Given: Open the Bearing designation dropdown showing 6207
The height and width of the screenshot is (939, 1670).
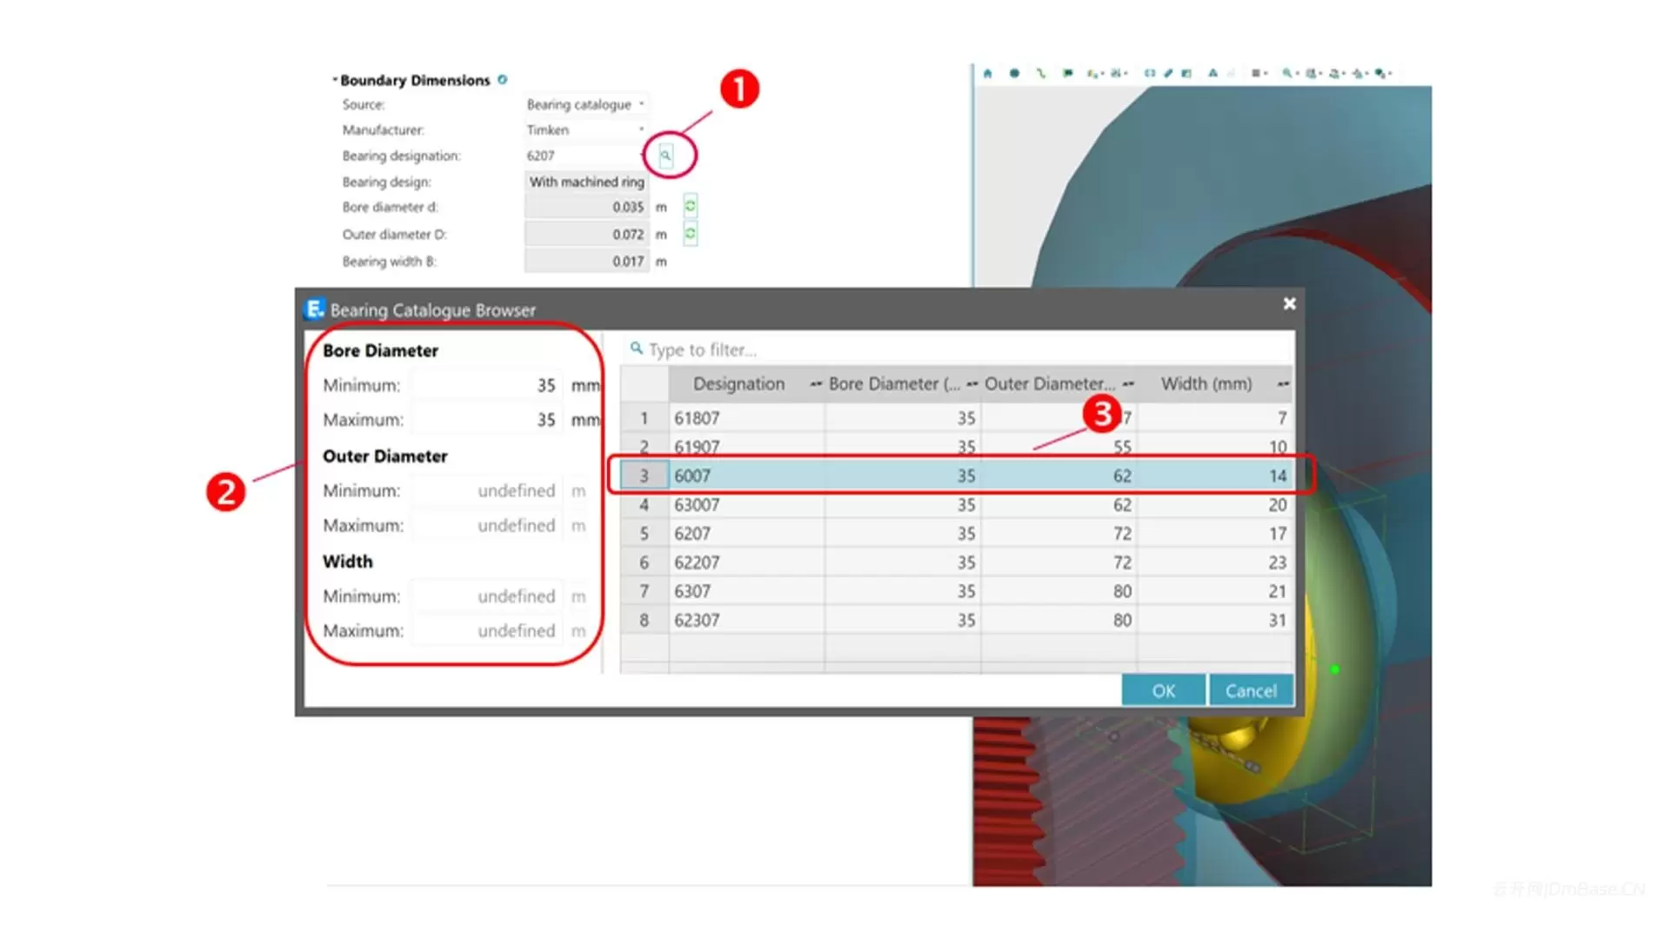Looking at the screenshot, I should (x=587, y=156).
